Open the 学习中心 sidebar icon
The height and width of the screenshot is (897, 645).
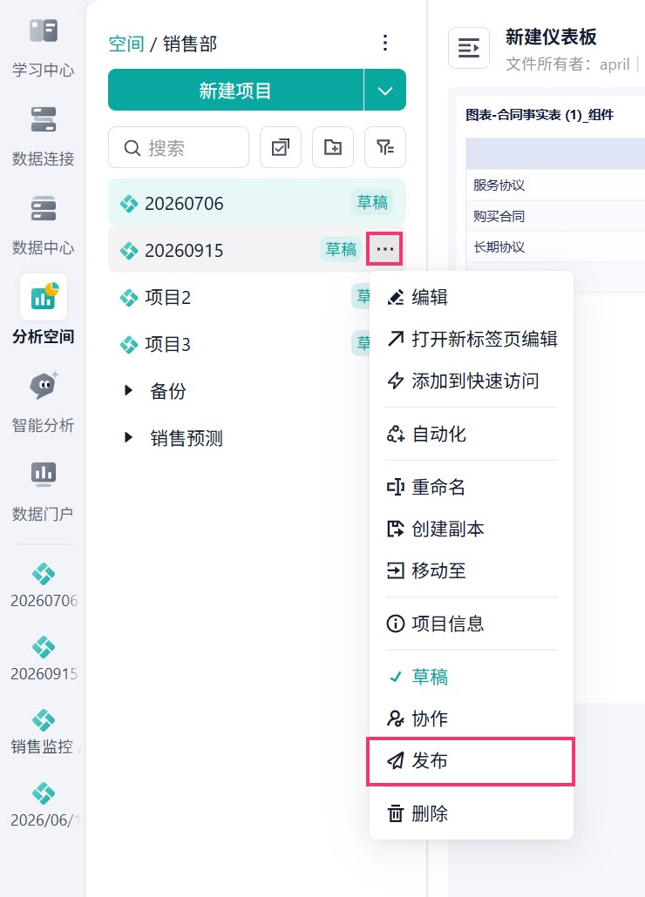(43, 48)
